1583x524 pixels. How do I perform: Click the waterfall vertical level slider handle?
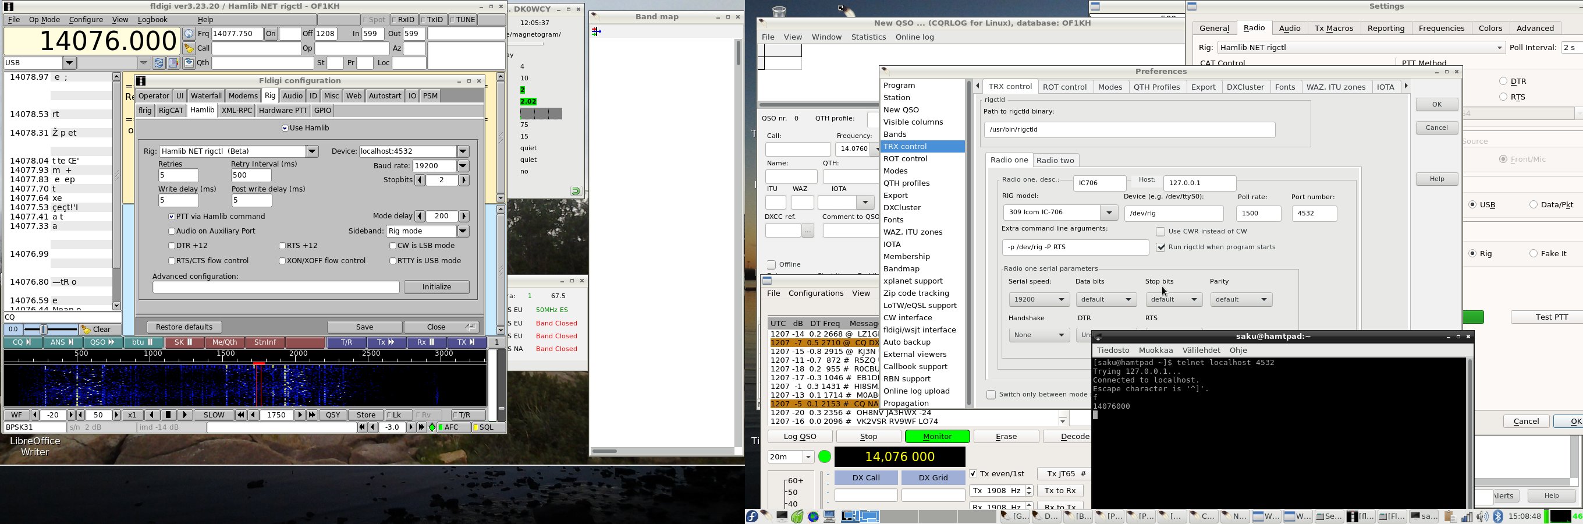[502, 408]
